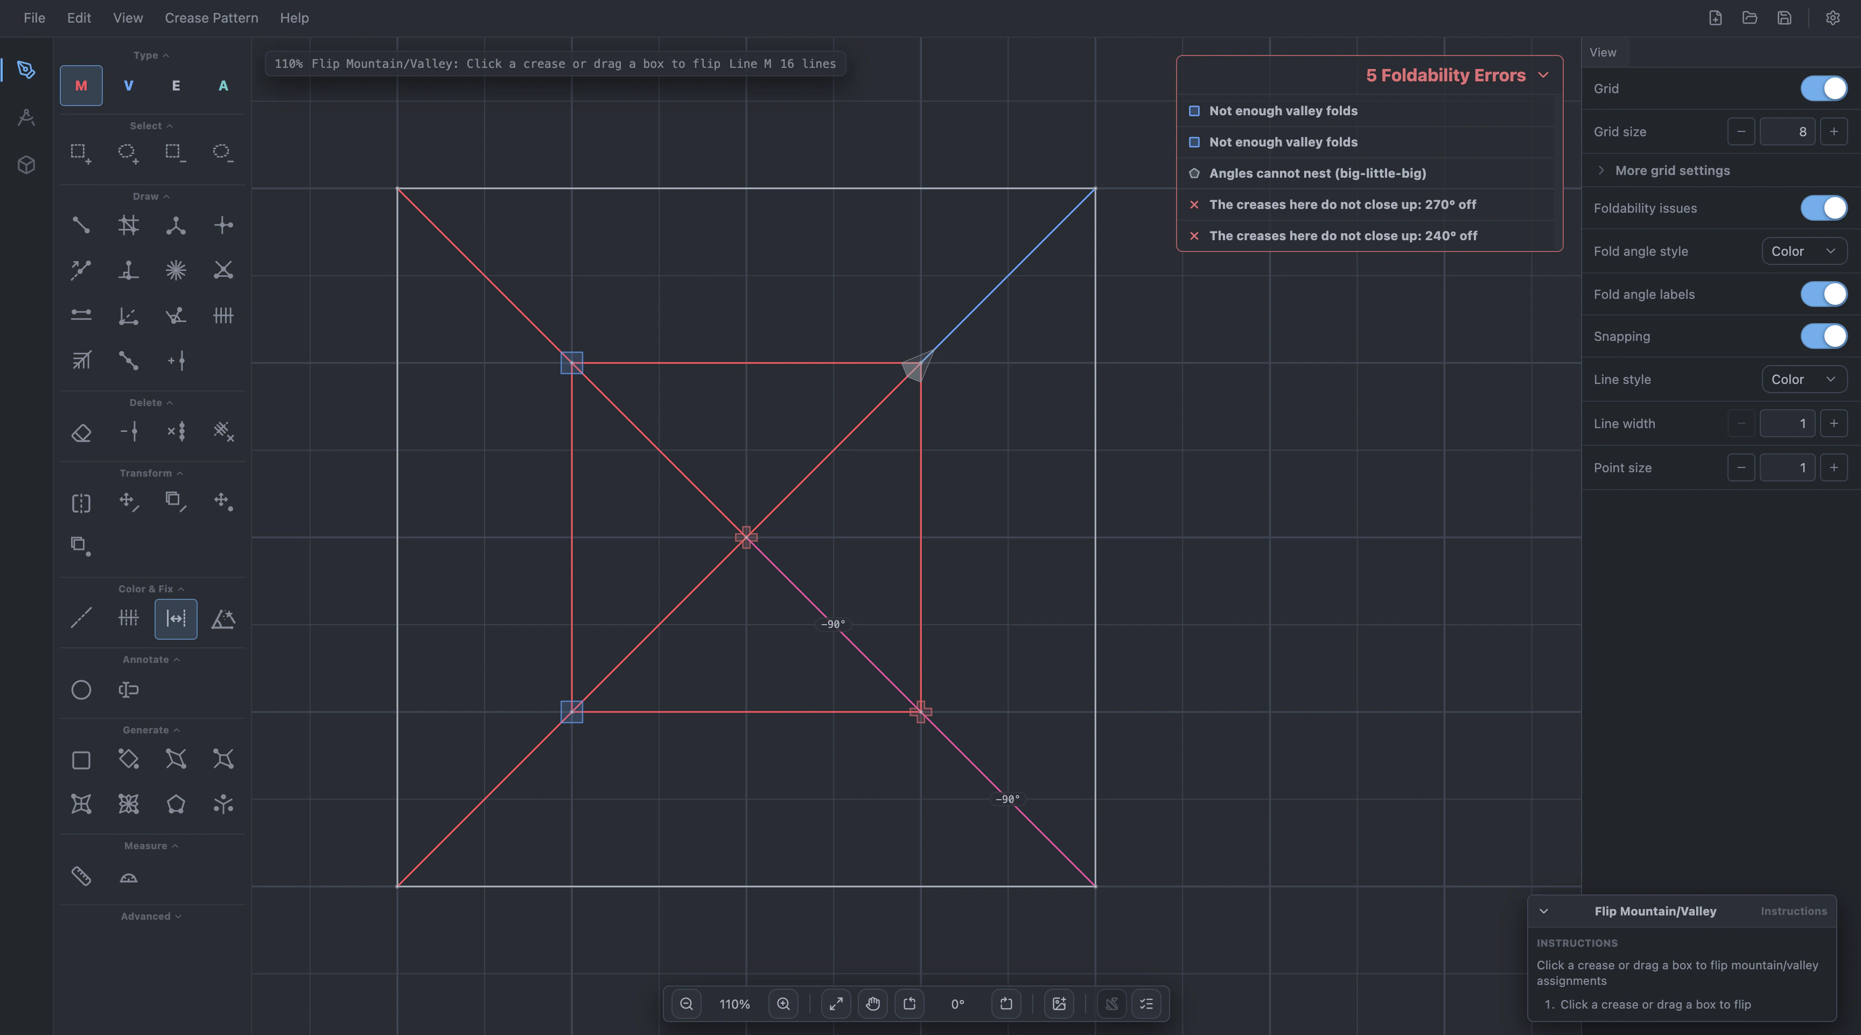Click the Grid size value field
Screen dimensions: 1861x1035
1787,131
